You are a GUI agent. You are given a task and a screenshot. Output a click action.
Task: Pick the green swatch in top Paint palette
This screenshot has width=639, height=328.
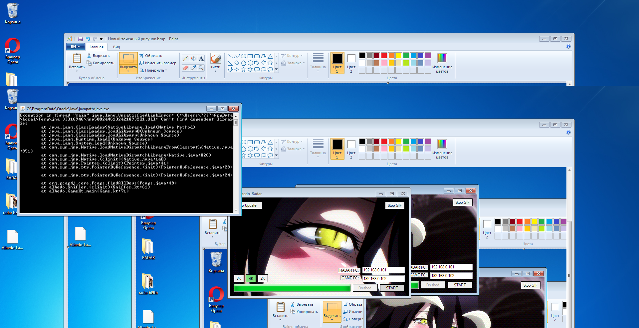(x=406, y=56)
